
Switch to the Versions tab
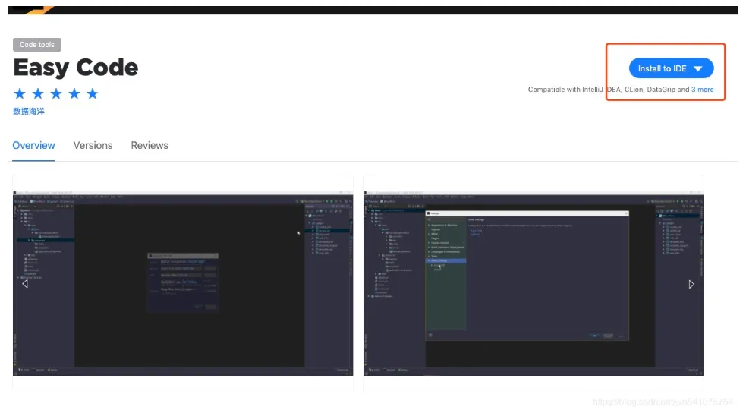[x=93, y=145]
